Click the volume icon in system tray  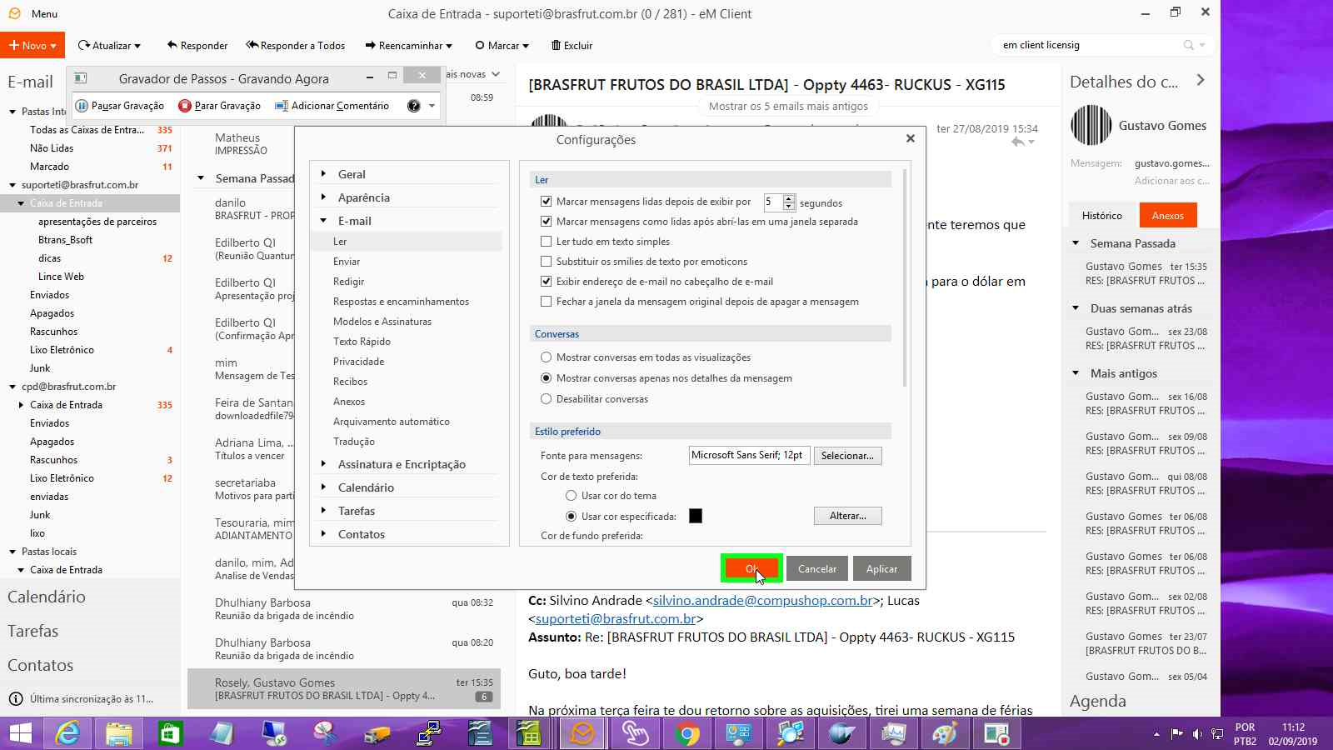point(1197,734)
